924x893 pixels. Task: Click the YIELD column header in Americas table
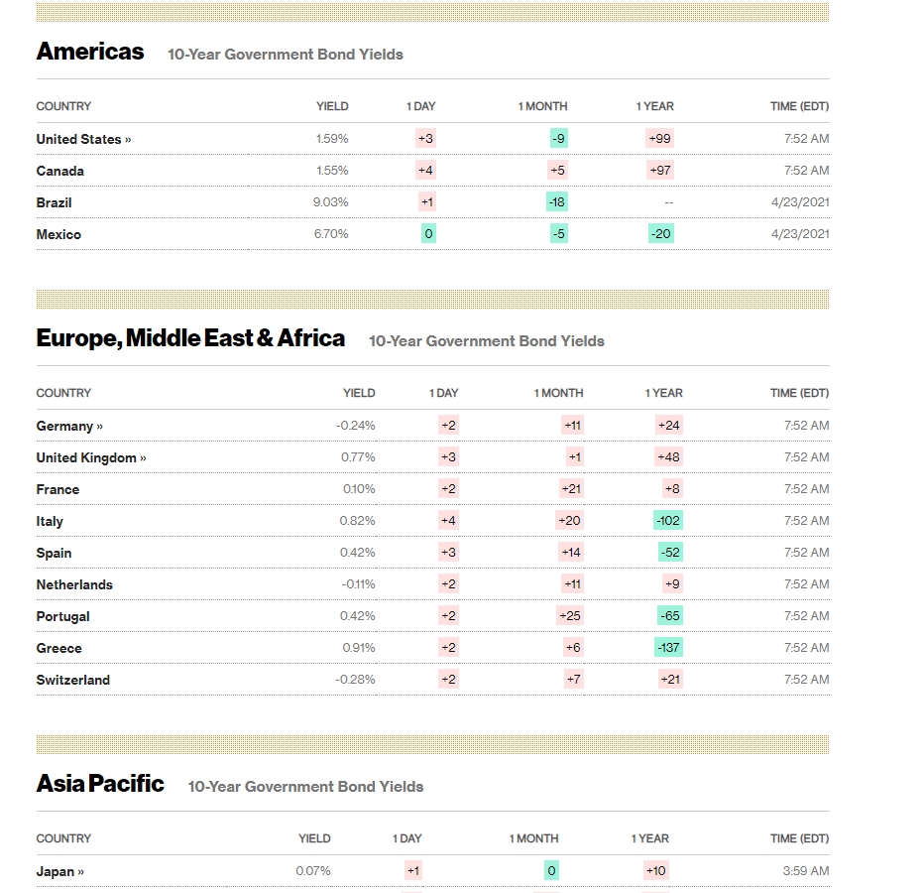coord(332,106)
